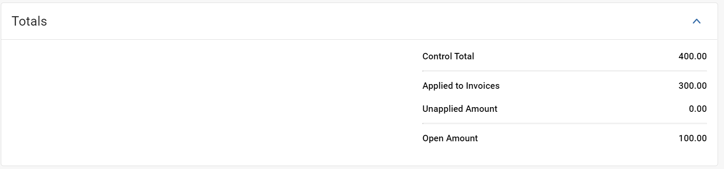Click the gap between Unapplied Amount and 0.00
This screenshot has height=169, width=724.
tap(593, 109)
